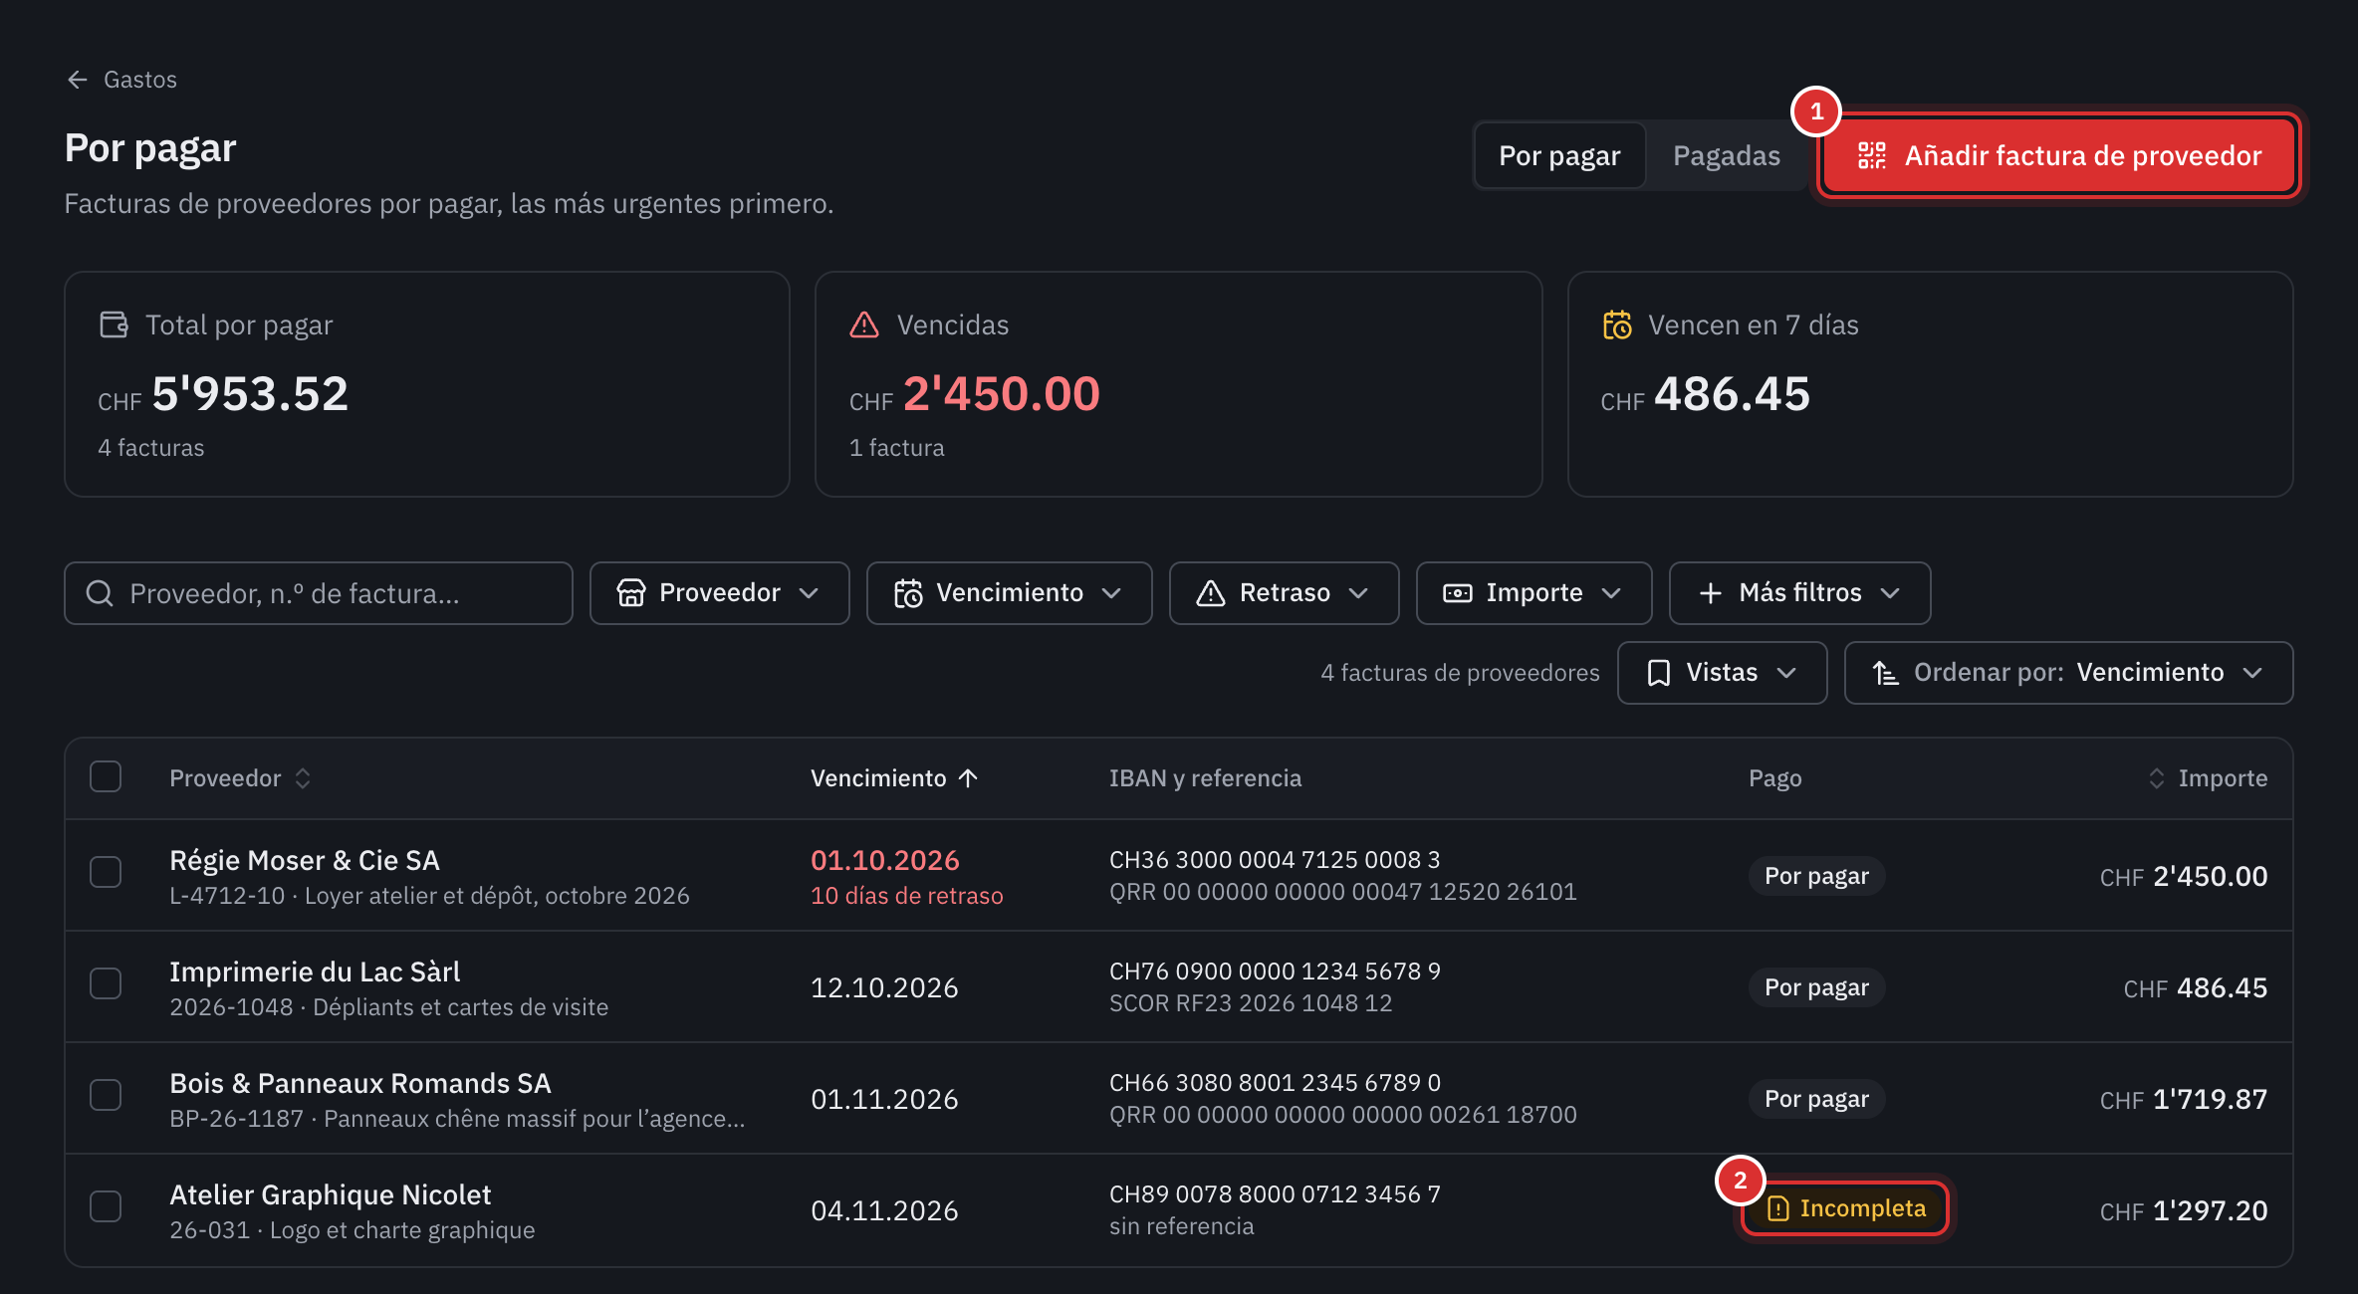Click the QR code icon in Añadir factura
This screenshot has height=1294, width=2358.
(x=1871, y=155)
